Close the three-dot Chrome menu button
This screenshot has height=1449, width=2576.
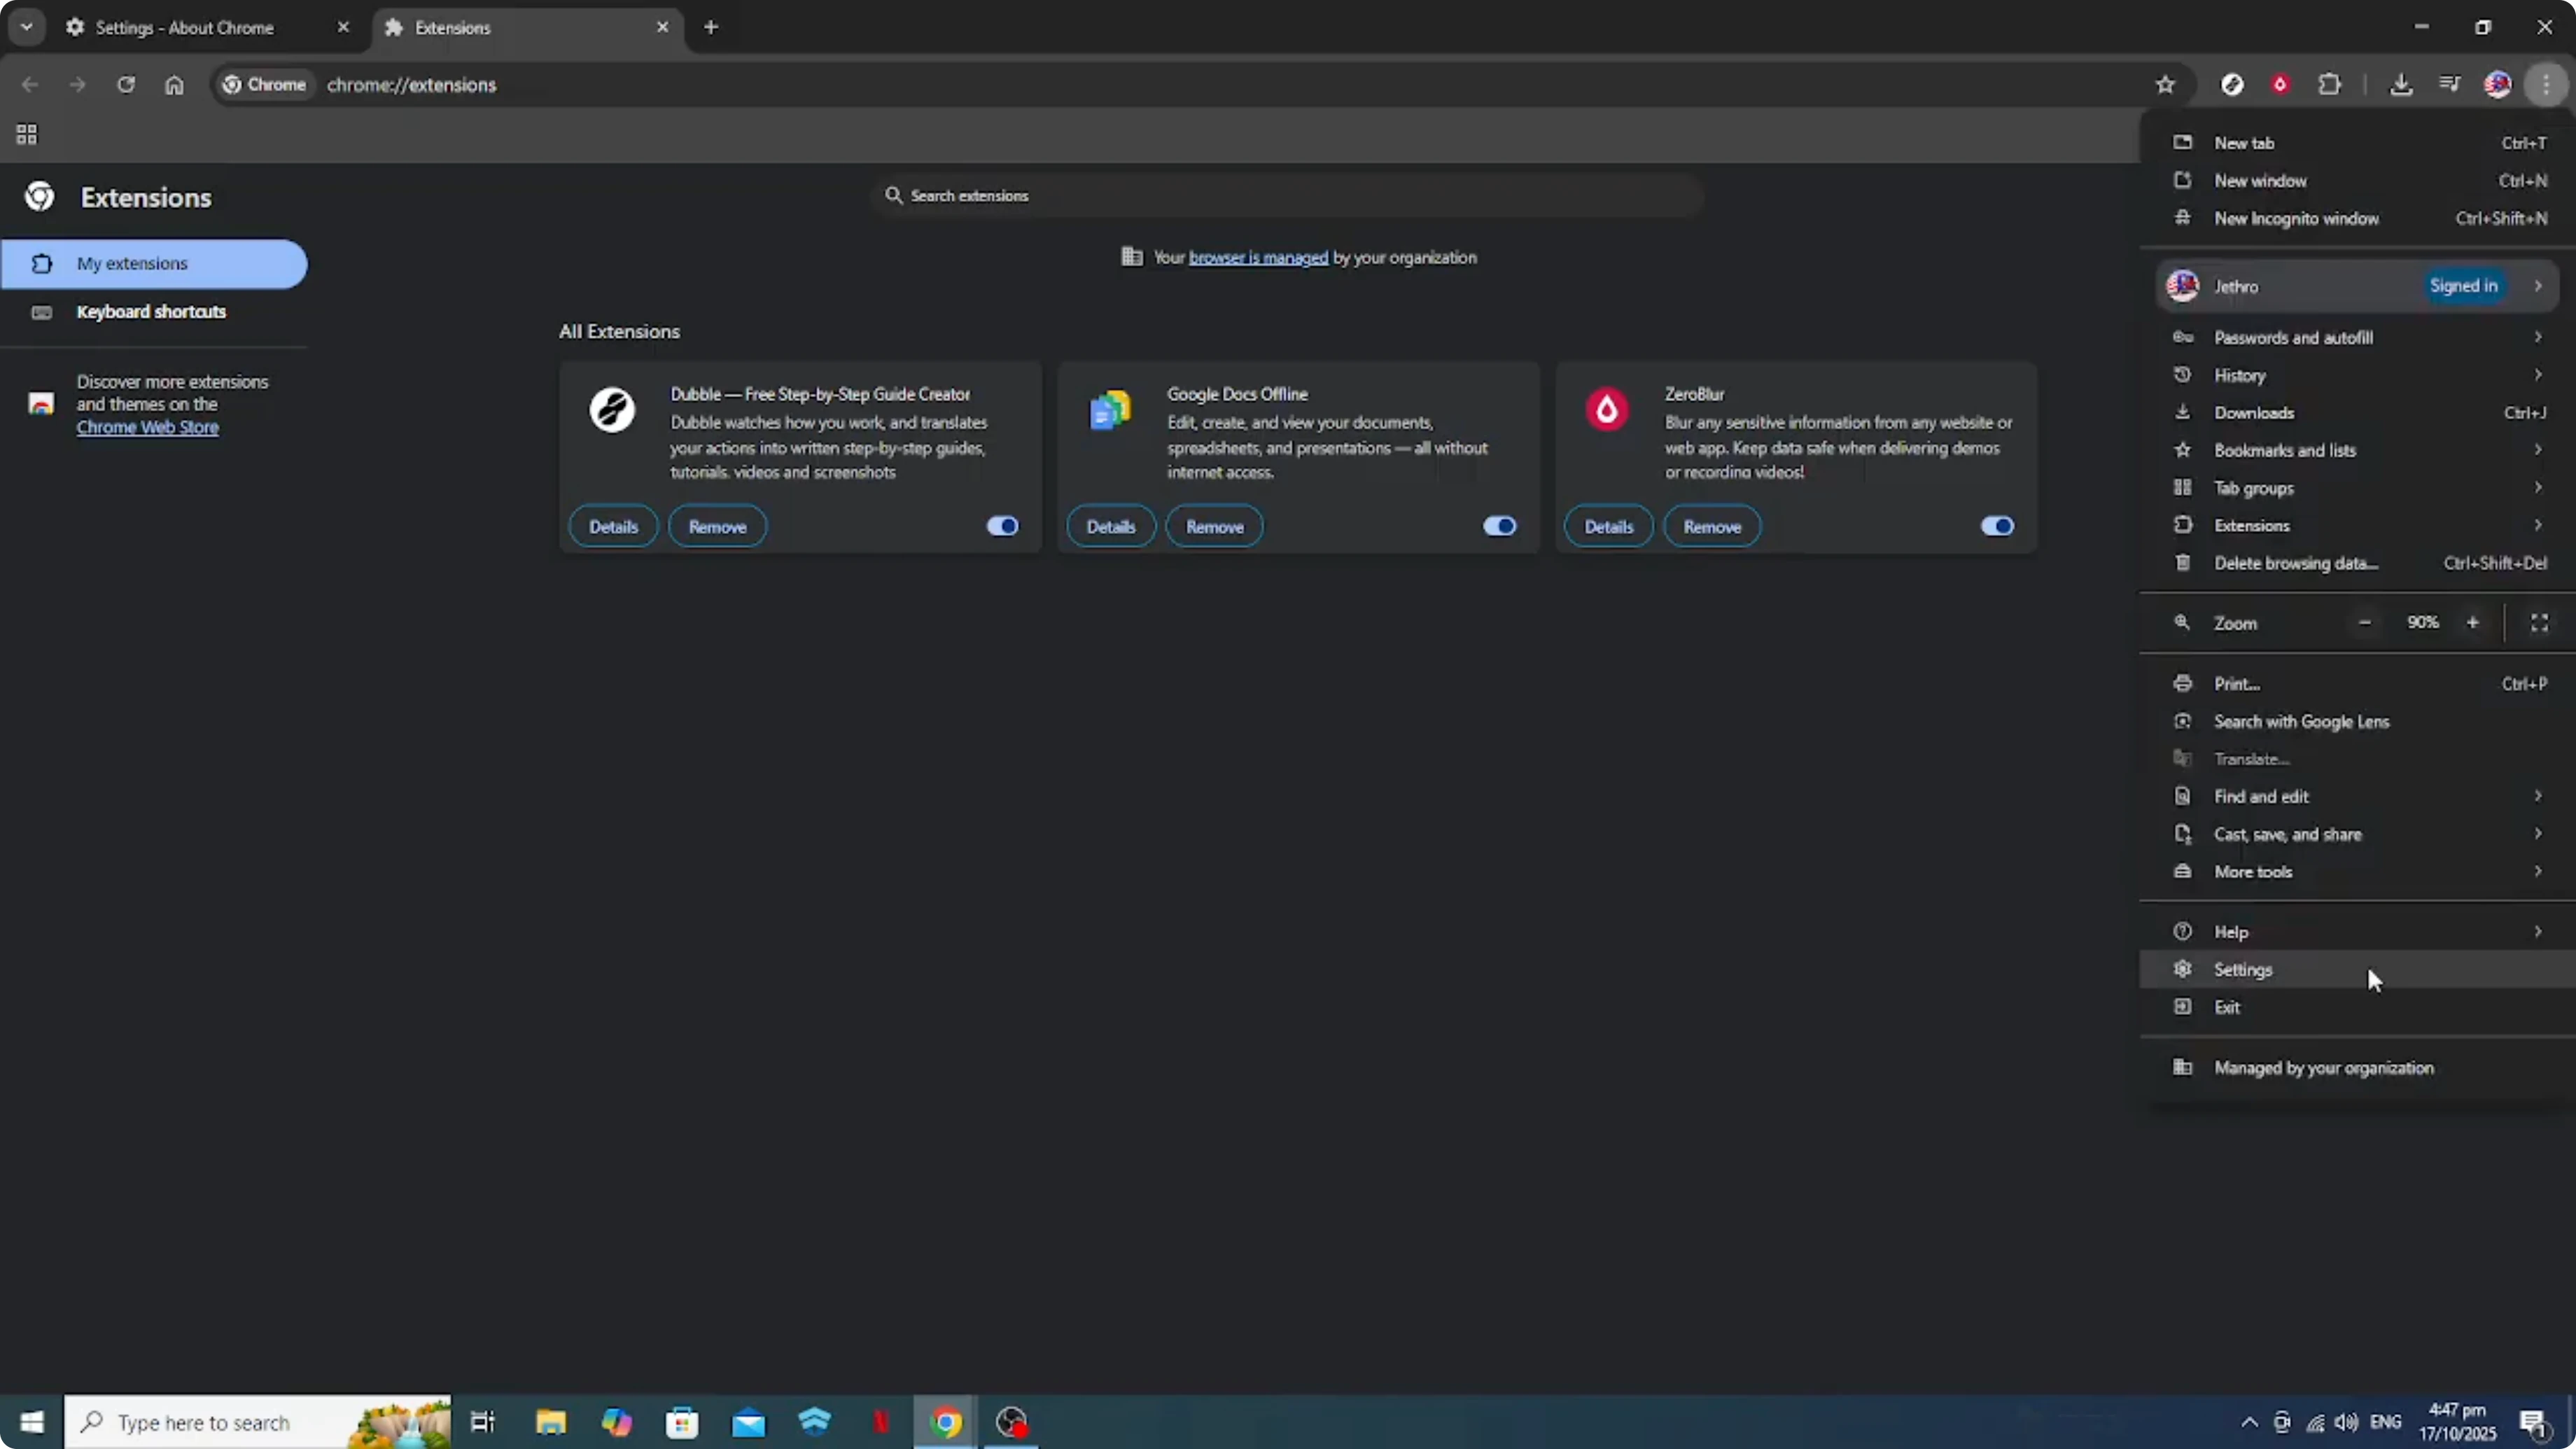pyautogui.click(x=2546, y=85)
